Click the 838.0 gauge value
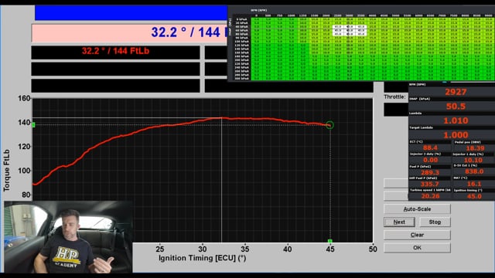This screenshot has height=278, width=495. [x=474, y=171]
